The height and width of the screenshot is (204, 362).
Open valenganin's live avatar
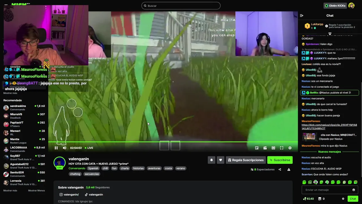(x=59, y=163)
